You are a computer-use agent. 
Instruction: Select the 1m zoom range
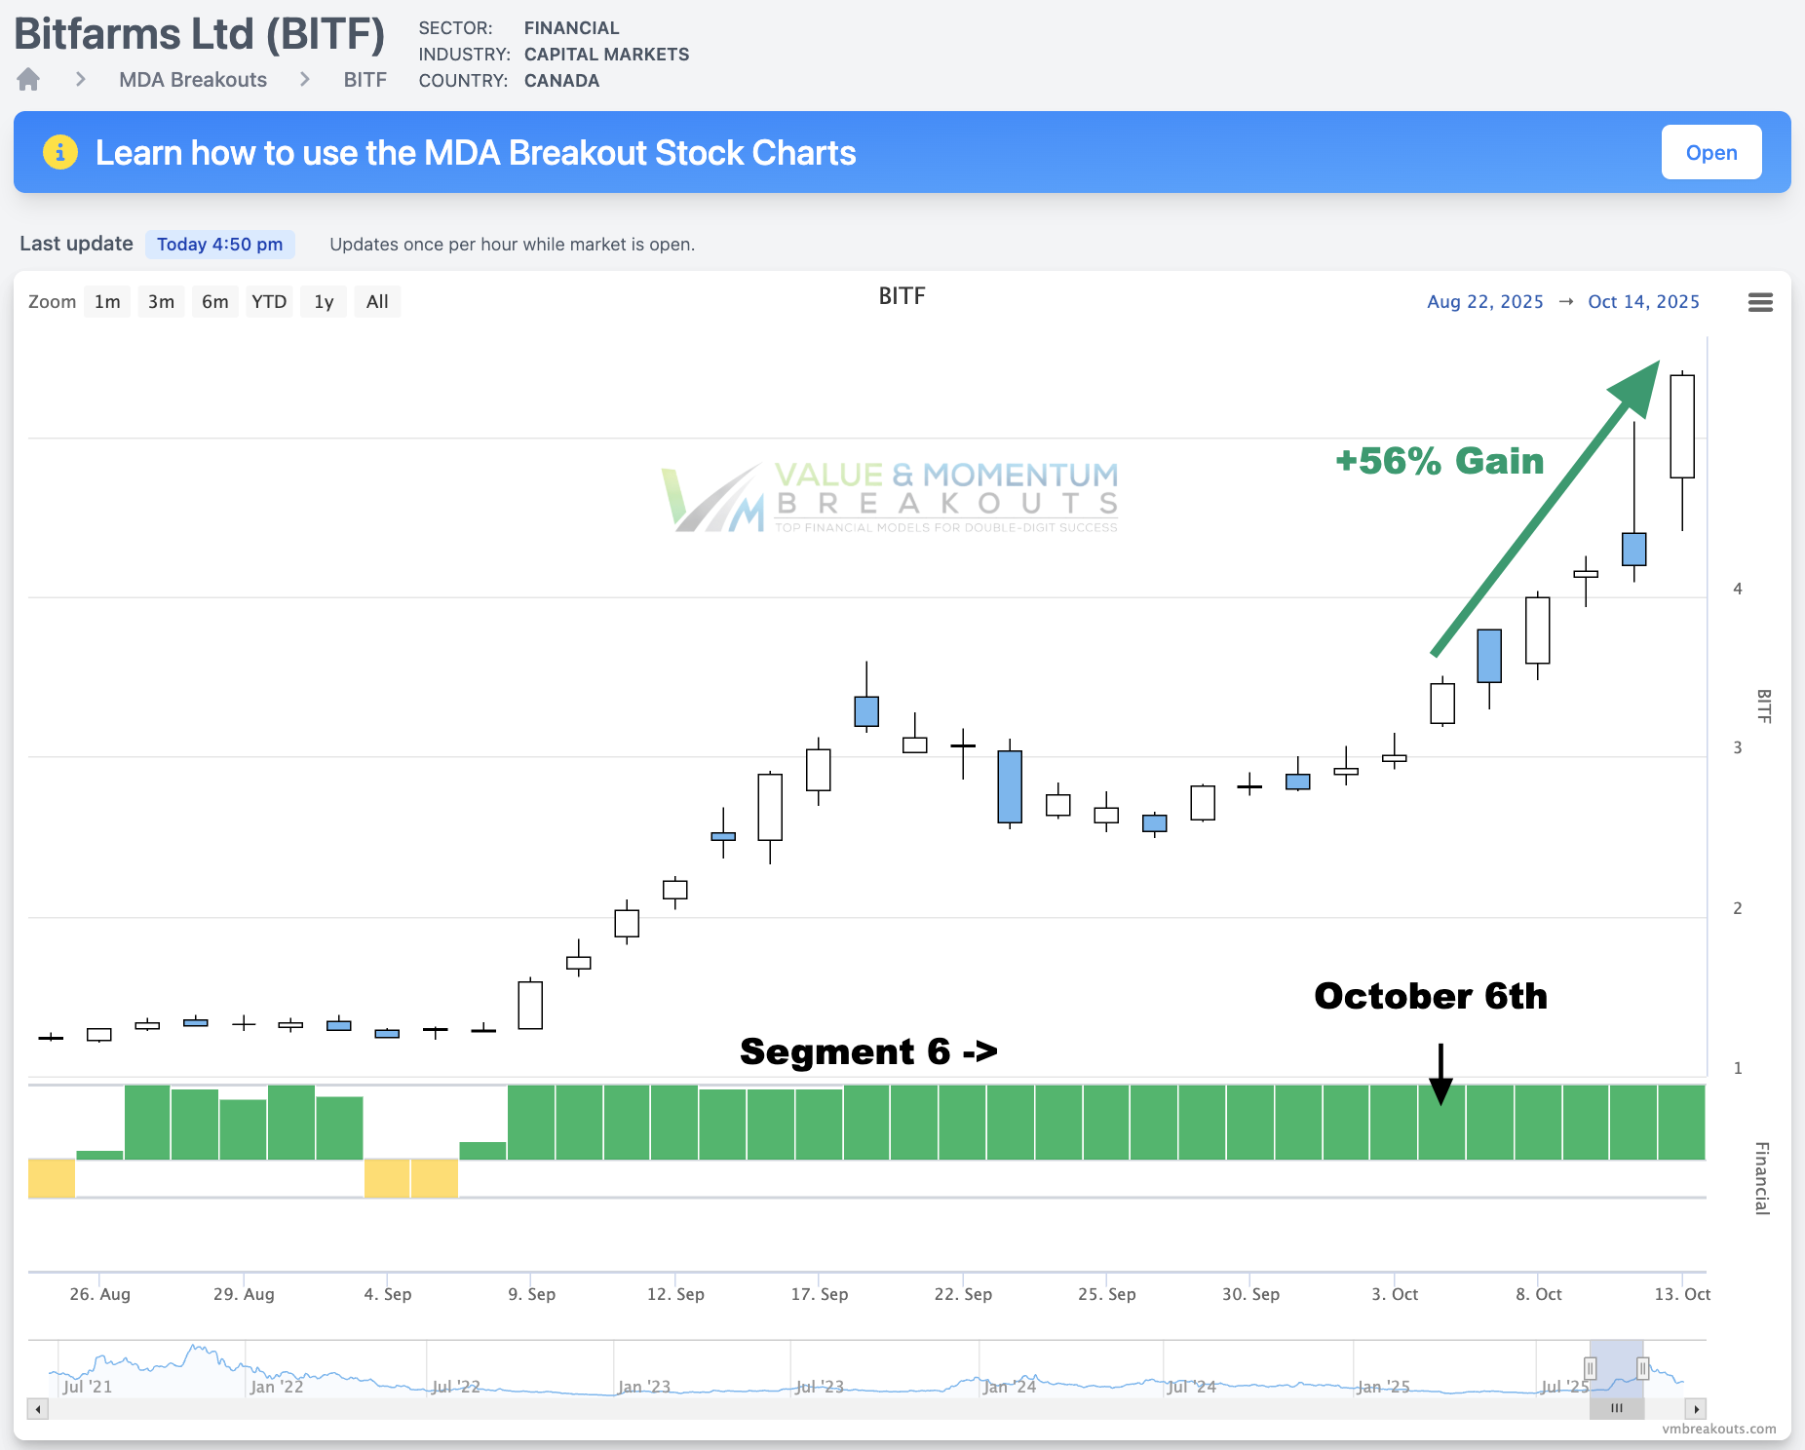[107, 301]
